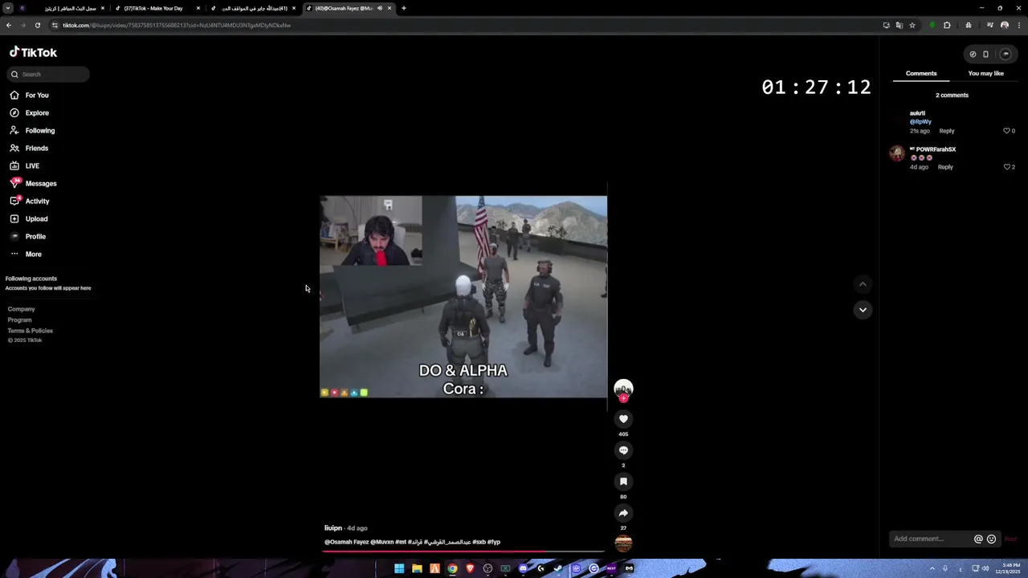Open Terms & Policies footer link
The image size is (1028, 578).
[x=30, y=331]
